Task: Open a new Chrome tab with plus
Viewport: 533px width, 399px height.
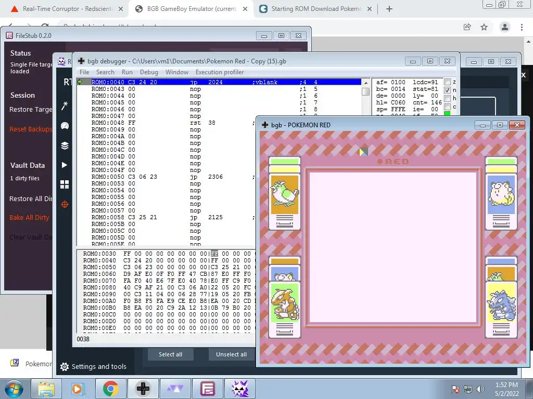Action: (x=389, y=9)
